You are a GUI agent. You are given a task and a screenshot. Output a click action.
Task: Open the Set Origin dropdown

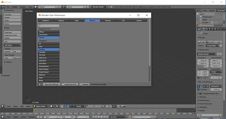click(x=12, y=45)
